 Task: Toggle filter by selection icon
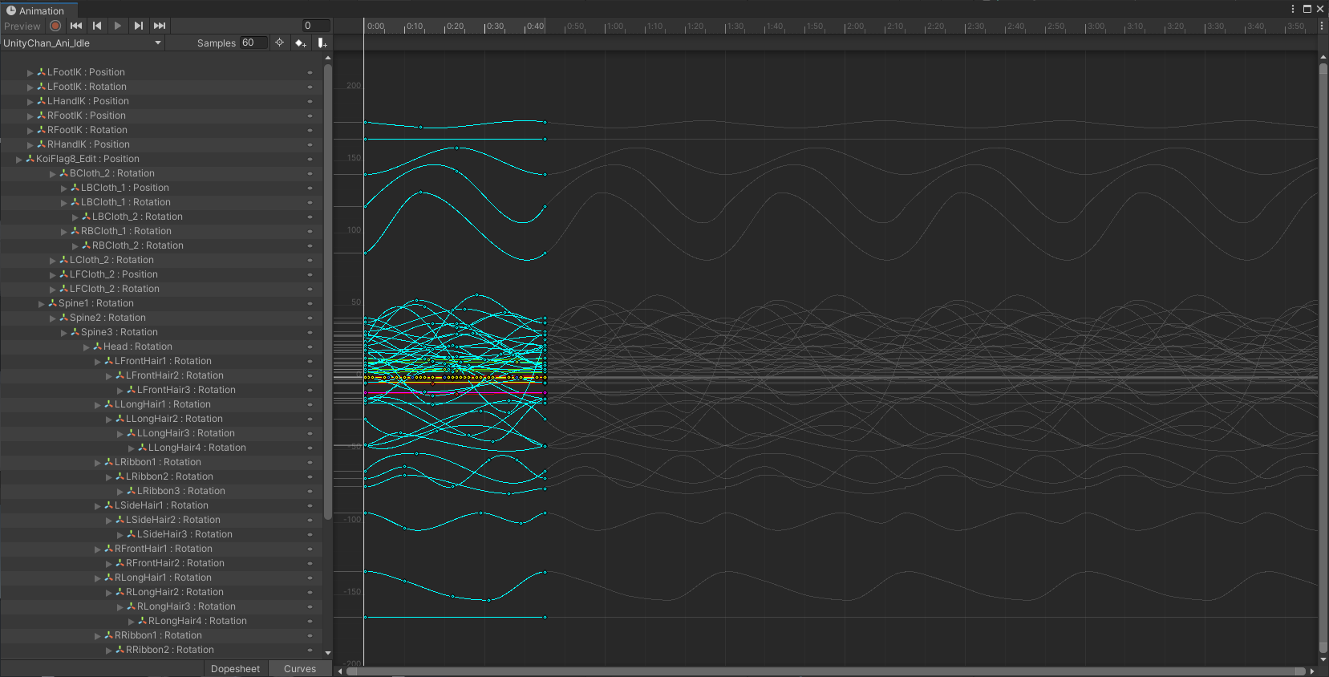tap(279, 43)
